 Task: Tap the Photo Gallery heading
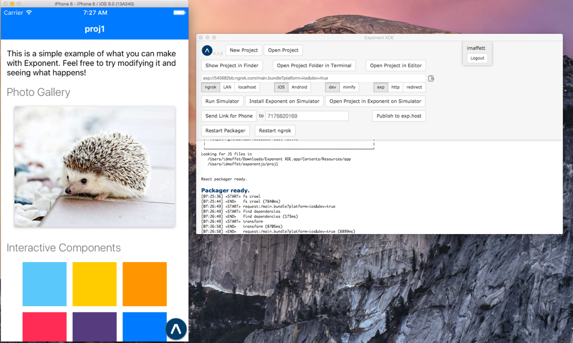coord(38,92)
